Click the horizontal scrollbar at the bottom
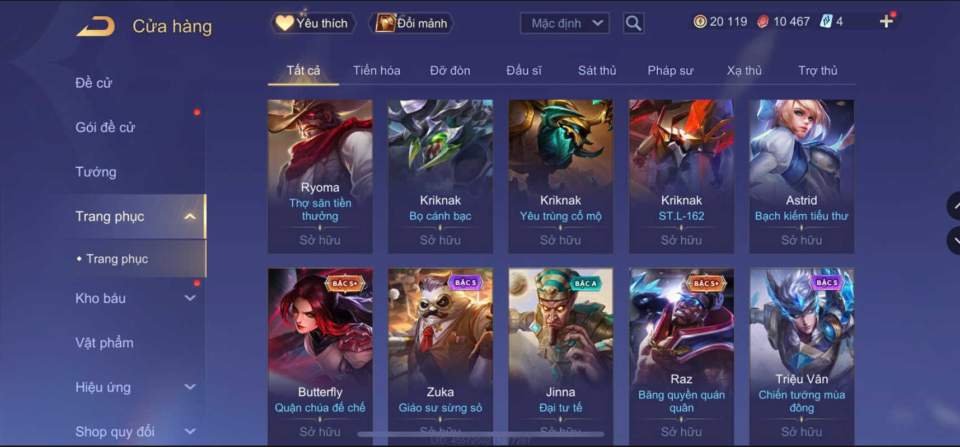The image size is (960, 447). [x=481, y=434]
